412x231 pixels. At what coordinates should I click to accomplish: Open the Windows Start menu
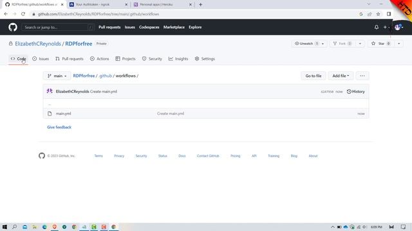[5, 227]
